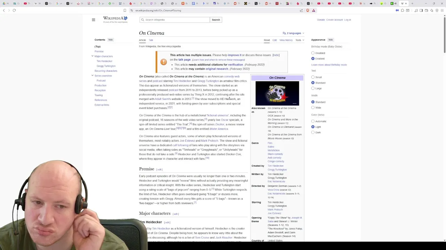
Task: Choose Standard text size radio
Action: pos(313,83)
